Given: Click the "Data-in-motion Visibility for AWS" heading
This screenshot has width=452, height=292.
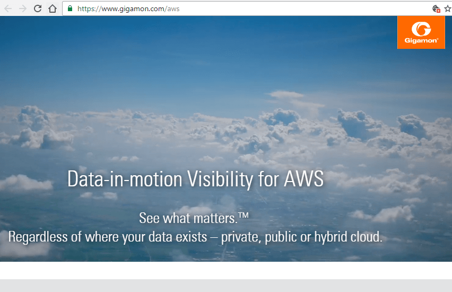Looking at the screenshot, I should 195,179.
